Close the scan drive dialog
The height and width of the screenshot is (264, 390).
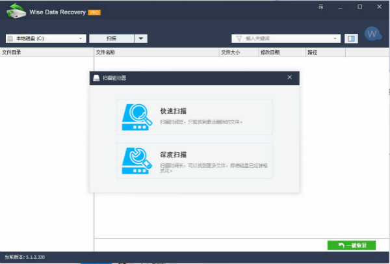tap(289, 77)
